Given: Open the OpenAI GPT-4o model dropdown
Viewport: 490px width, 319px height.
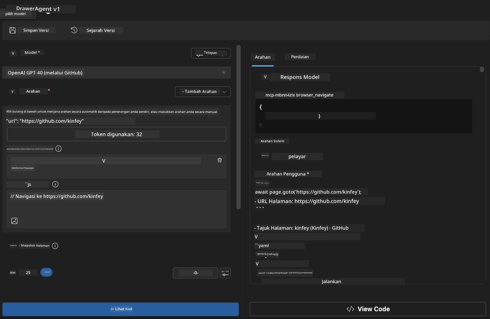Looking at the screenshot, I should click(117, 72).
